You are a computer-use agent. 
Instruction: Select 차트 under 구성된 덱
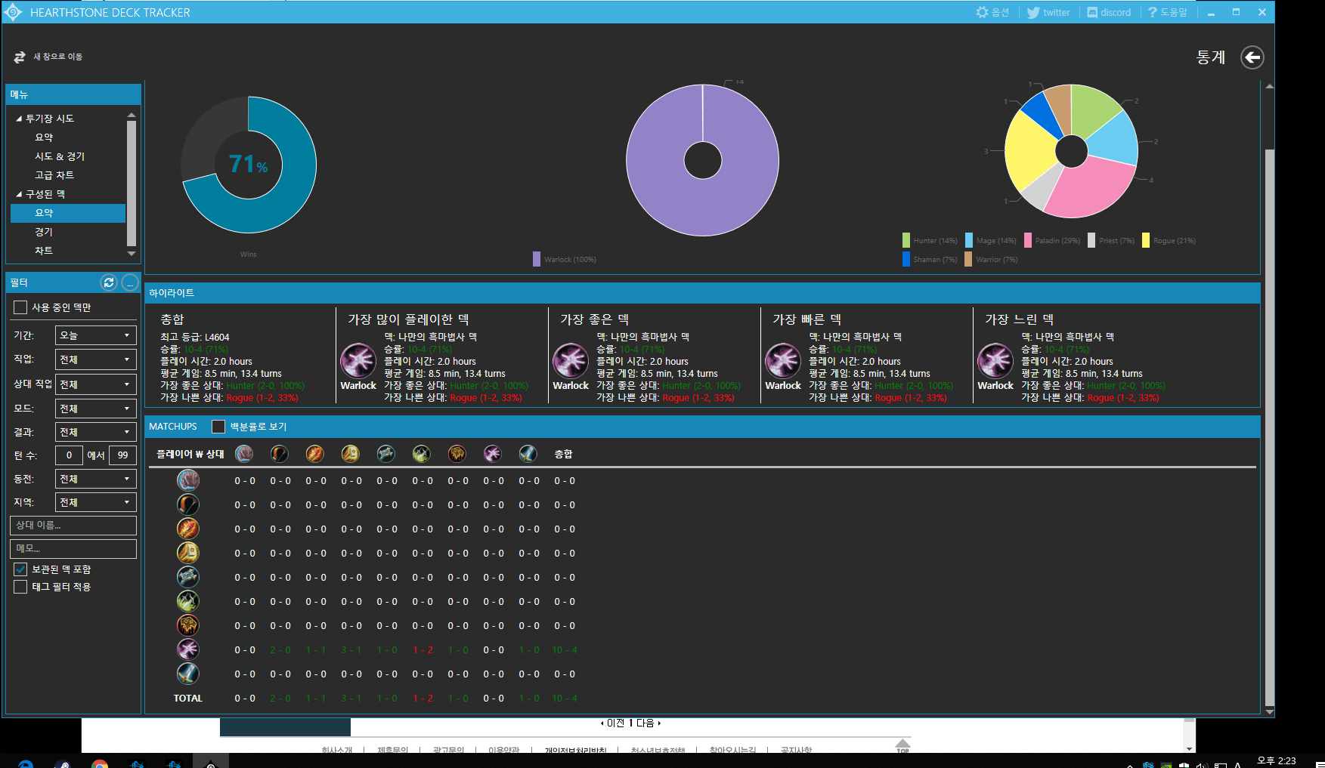click(44, 251)
